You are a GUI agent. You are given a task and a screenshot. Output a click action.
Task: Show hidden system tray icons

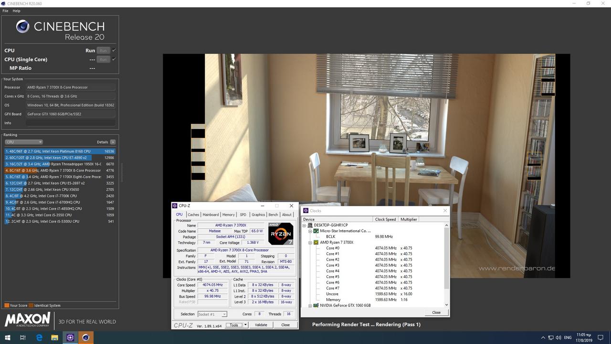543,338
